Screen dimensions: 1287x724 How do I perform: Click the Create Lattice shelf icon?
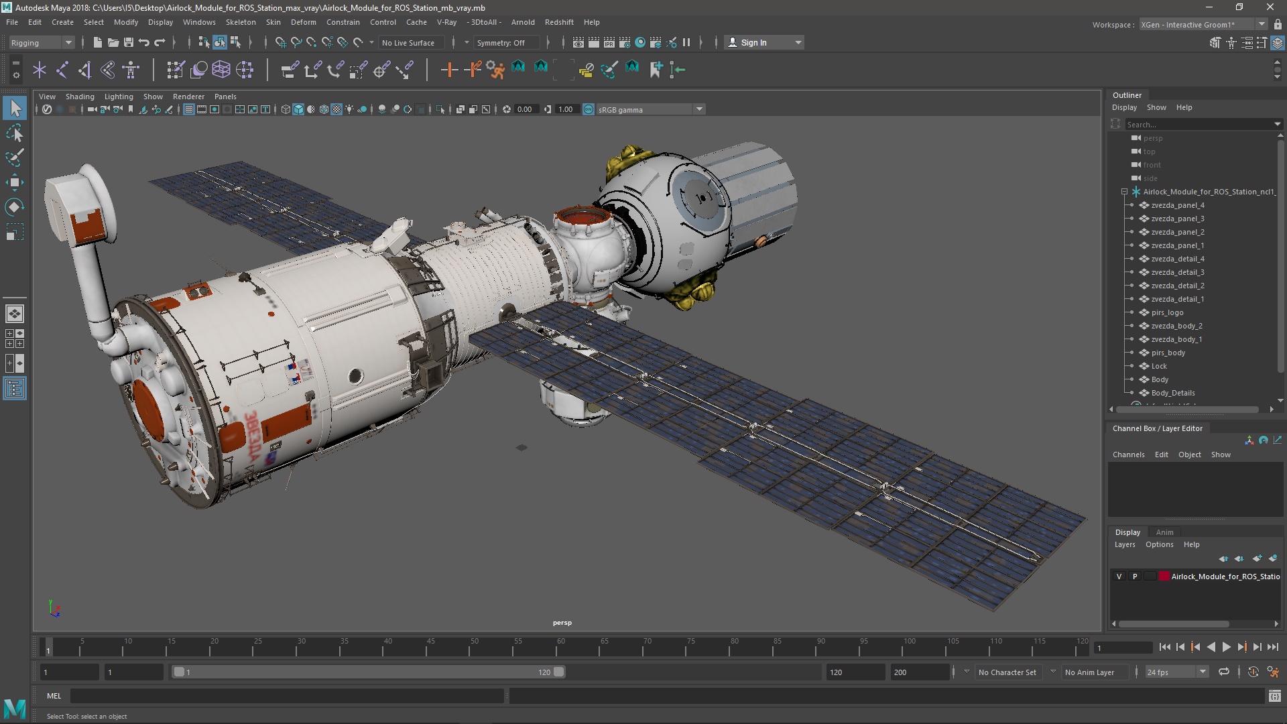pos(221,69)
